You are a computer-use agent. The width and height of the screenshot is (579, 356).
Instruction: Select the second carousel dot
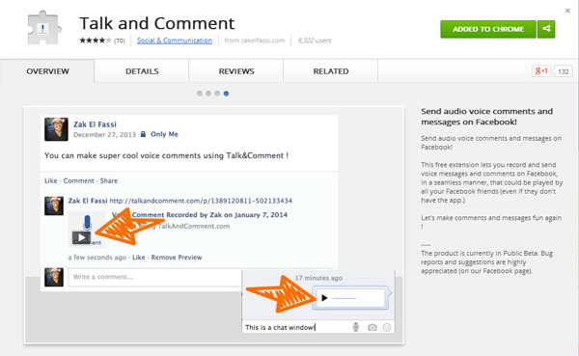click(208, 94)
